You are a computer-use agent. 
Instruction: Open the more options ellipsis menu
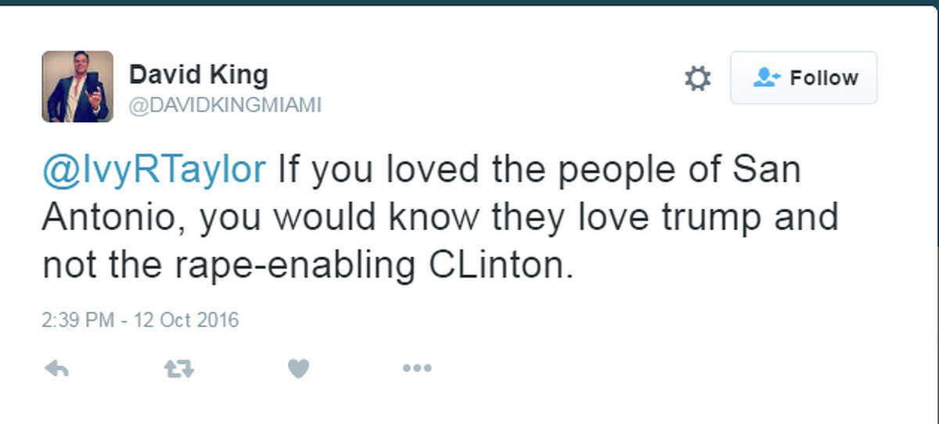[417, 368]
